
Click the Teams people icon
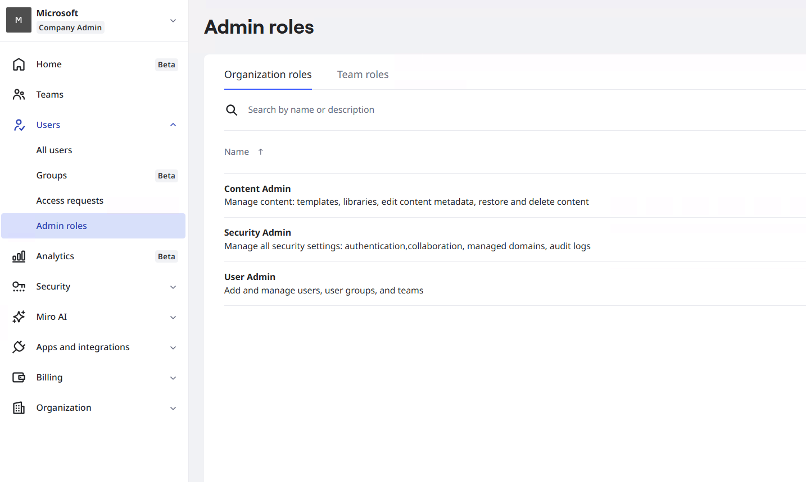point(19,95)
